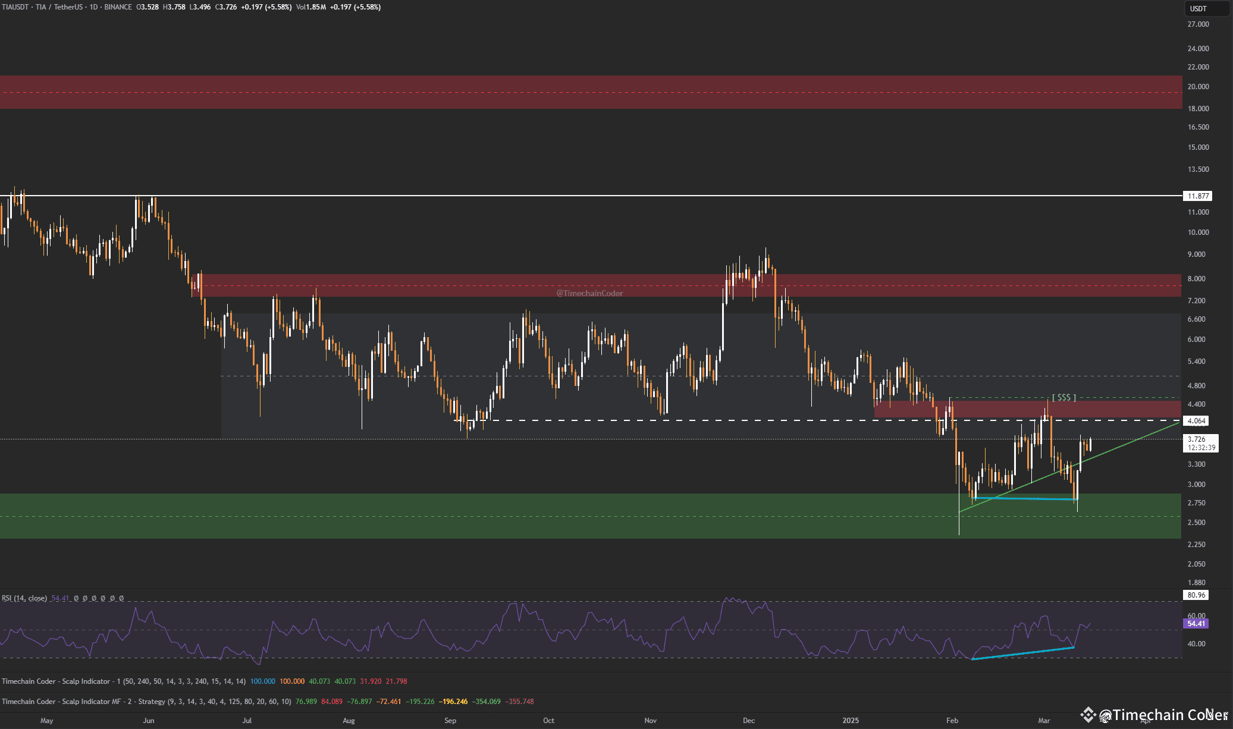The image size is (1233, 729).
Task: Open the USDT currency selector
Action: pos(1206,8)
